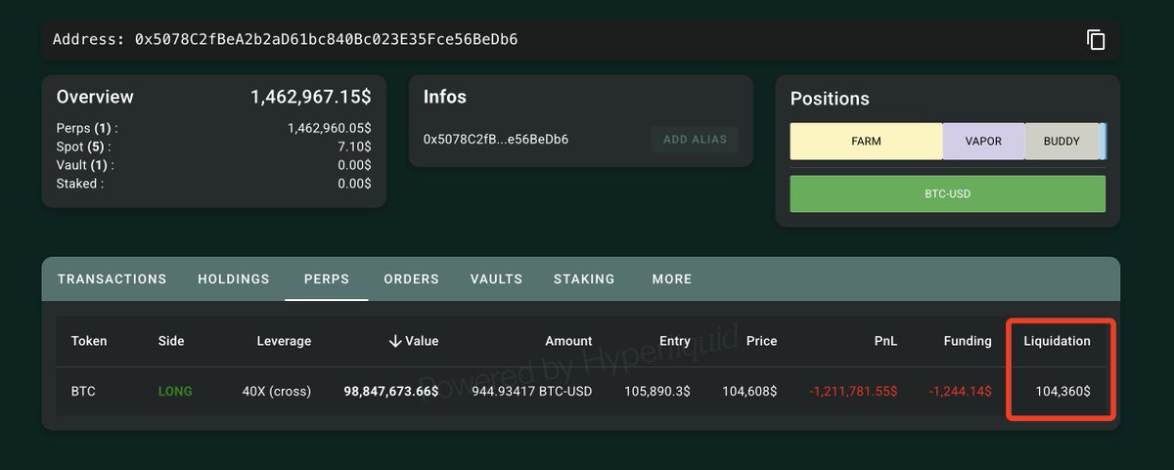Open the ORDERS tab
Viewport: 1174px width, 470px height.
pyautogui.click(x=411, y=279)
